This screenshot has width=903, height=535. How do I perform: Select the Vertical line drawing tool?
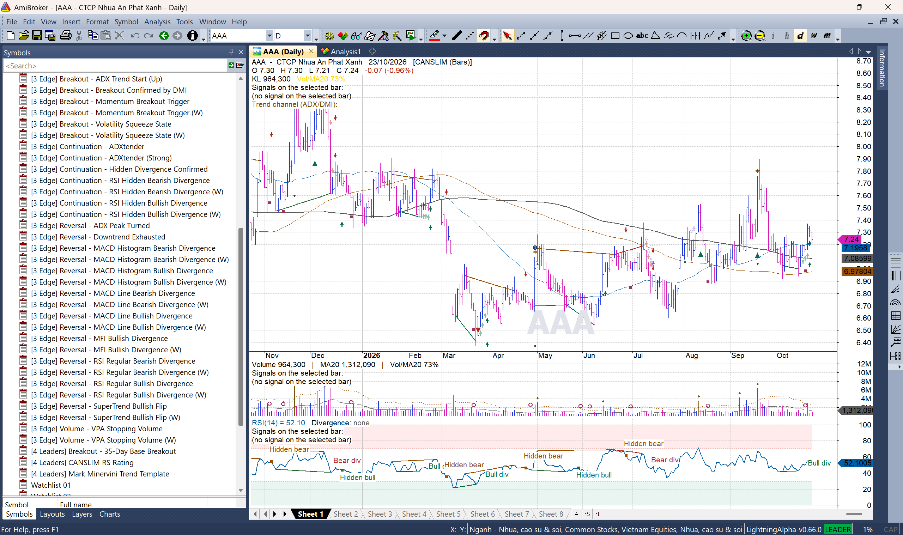coord(562,36)
